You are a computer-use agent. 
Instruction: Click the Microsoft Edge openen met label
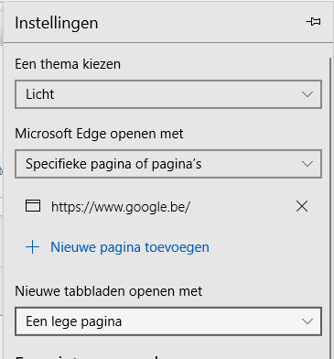point(99,134)
